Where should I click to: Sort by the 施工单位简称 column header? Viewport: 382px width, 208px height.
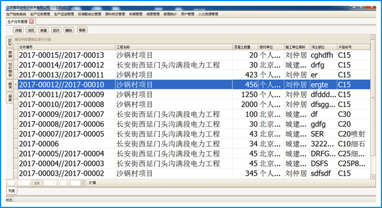tap(297, 47)
